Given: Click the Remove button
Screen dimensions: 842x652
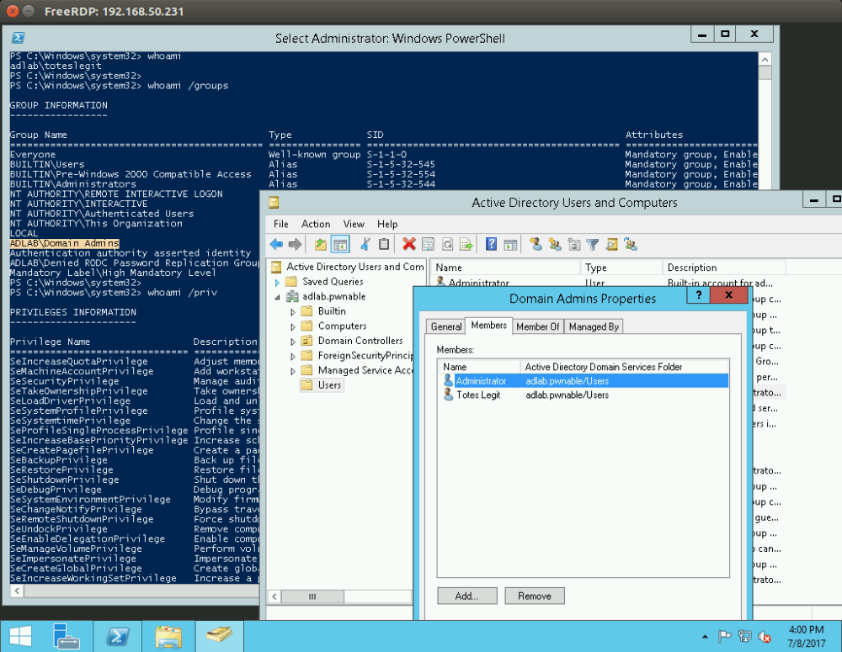Looking at the screenshot, I should pyautogui.click(x=534, y=596).
